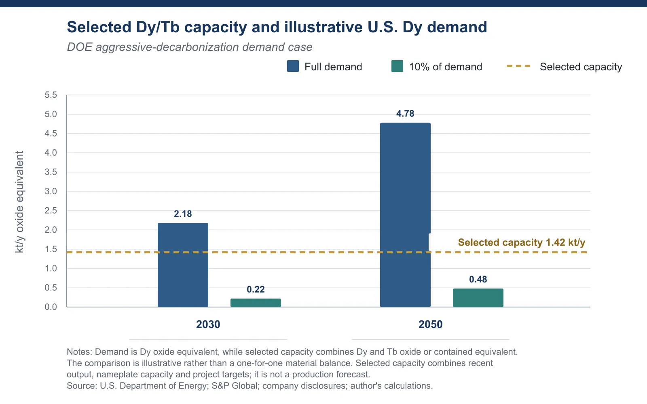This screenshot has width=647, height=404.
Task: Select the 2050 10% demand bar
Action: click(x=478, y=298)
